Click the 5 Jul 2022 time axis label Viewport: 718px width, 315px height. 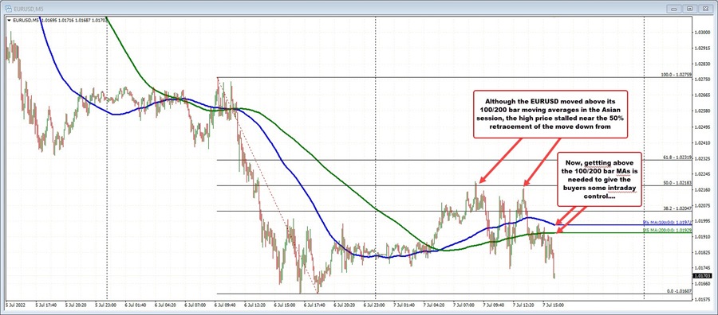(16, 304)
